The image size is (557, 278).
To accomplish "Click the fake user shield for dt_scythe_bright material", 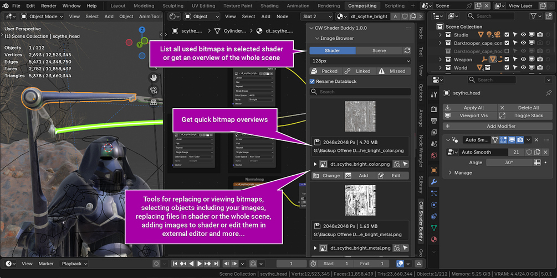I will pyautogui.click(x=405, y=16).
